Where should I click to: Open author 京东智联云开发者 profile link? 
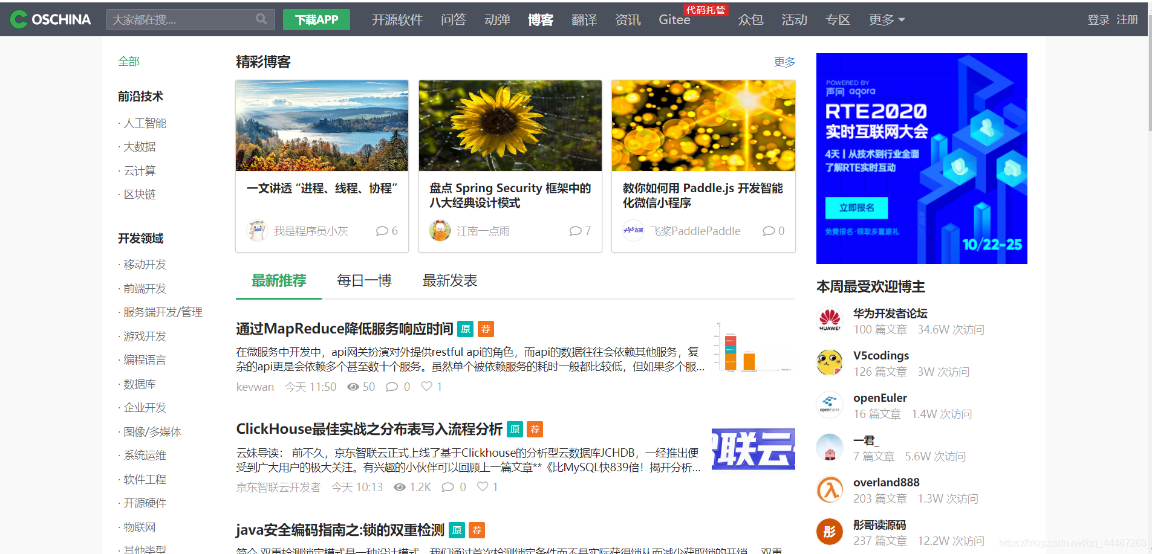point(278,487)
